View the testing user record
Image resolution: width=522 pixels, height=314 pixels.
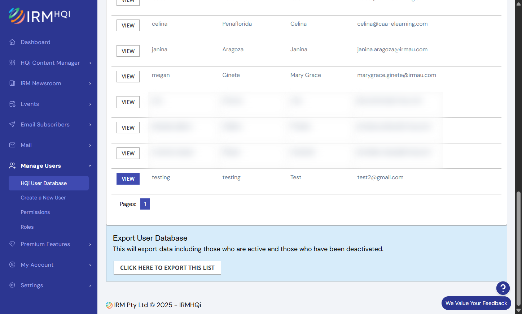tap(128, 179)
